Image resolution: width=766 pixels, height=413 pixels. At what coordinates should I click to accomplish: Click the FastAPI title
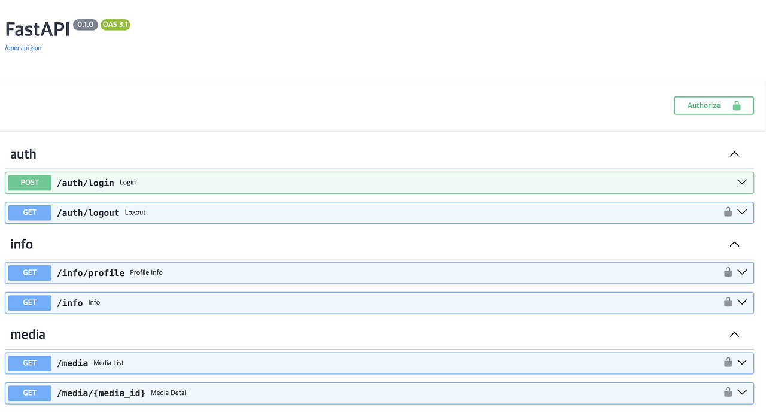[x=37, y=29]
